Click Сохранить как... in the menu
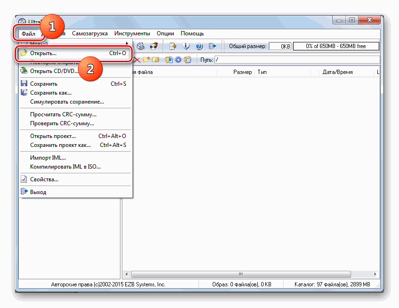The image size is (399, 308). [x=51, y=93]
